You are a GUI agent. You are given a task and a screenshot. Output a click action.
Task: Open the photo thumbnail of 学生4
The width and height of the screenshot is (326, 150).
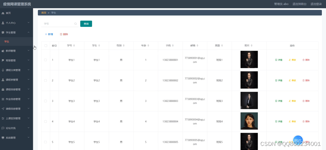pyautogui.click(x=249, y=121)
